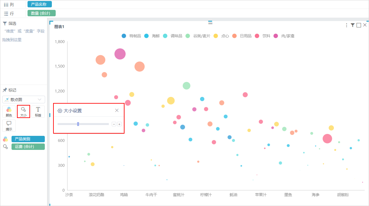This screenshot has height=206, width=369.
Task: Toggle 谷类/麦片 legend series
Action: tap(198, 36)
